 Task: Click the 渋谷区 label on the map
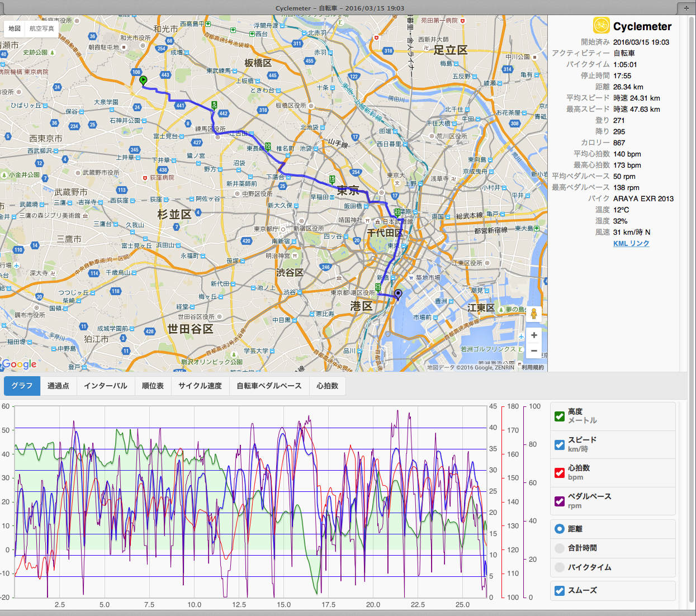tap(290, 272)
